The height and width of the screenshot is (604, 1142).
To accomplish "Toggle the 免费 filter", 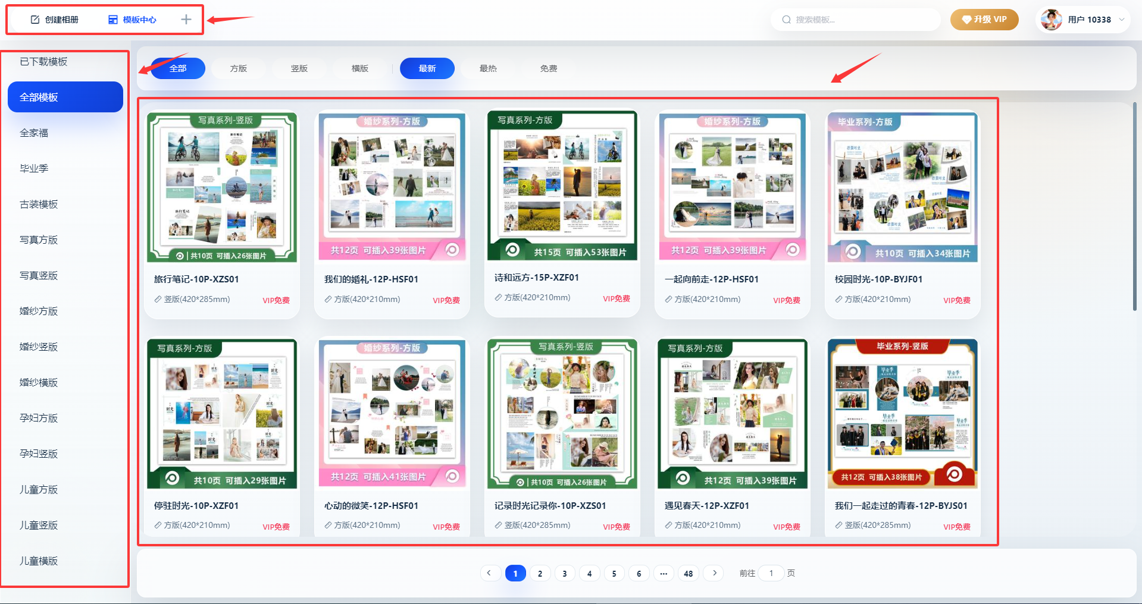I will pyautogui.click(x=549, y=68).
